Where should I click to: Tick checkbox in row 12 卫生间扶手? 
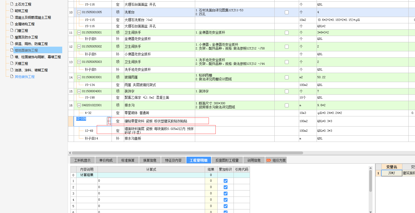click(287, 47)
